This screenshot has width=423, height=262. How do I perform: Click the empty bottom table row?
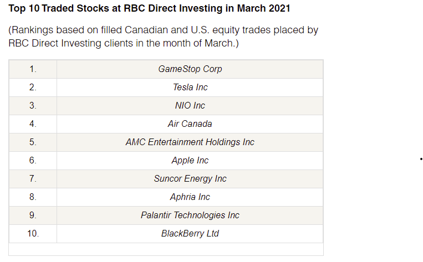pos(166,249)
